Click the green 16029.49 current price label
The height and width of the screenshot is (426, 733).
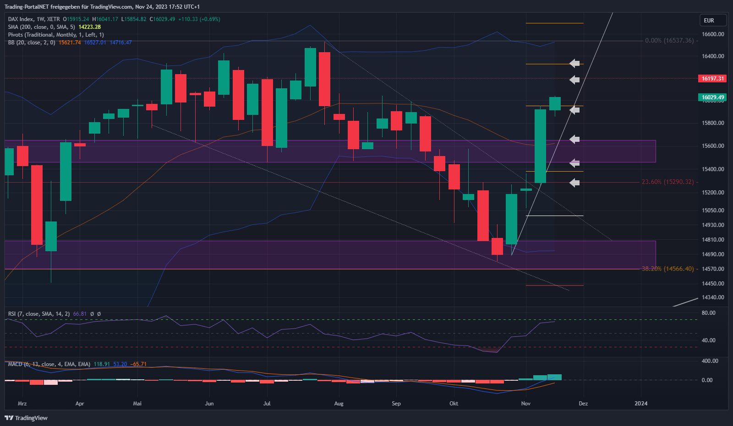pos(712,97)
